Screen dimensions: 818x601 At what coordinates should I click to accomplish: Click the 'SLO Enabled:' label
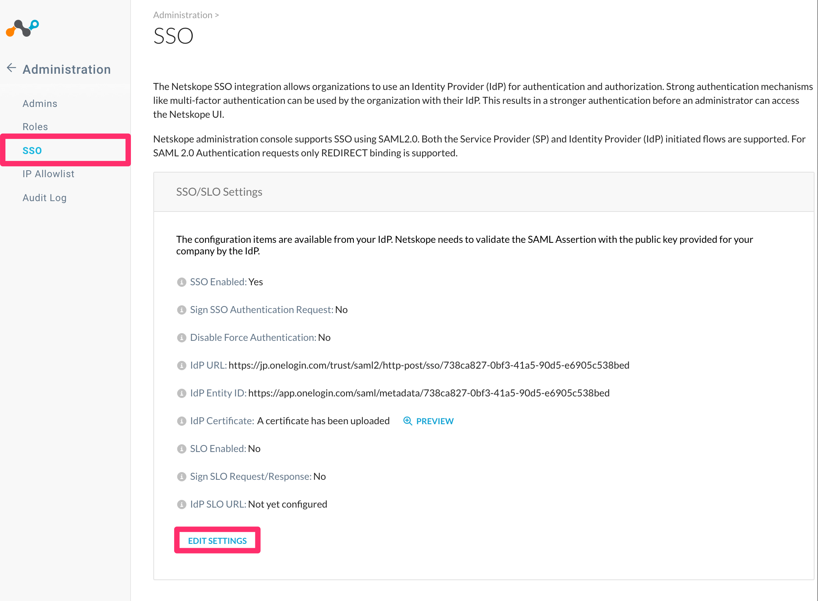(218, 449)
